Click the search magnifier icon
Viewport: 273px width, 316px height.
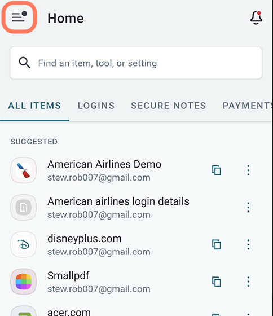click(24, 63)
